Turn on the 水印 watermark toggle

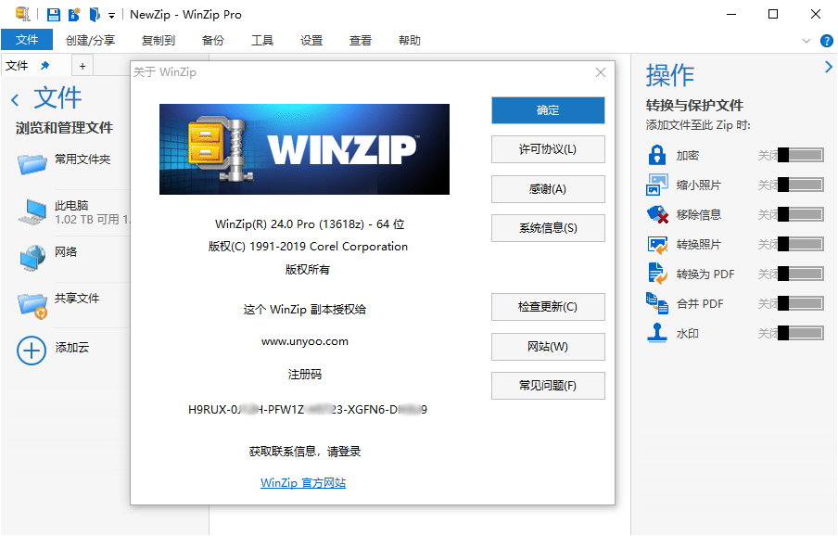[x=801, y=333]
